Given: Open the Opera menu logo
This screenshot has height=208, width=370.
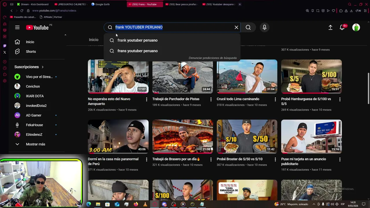Looking at the screenshot, I should (5, 4).
